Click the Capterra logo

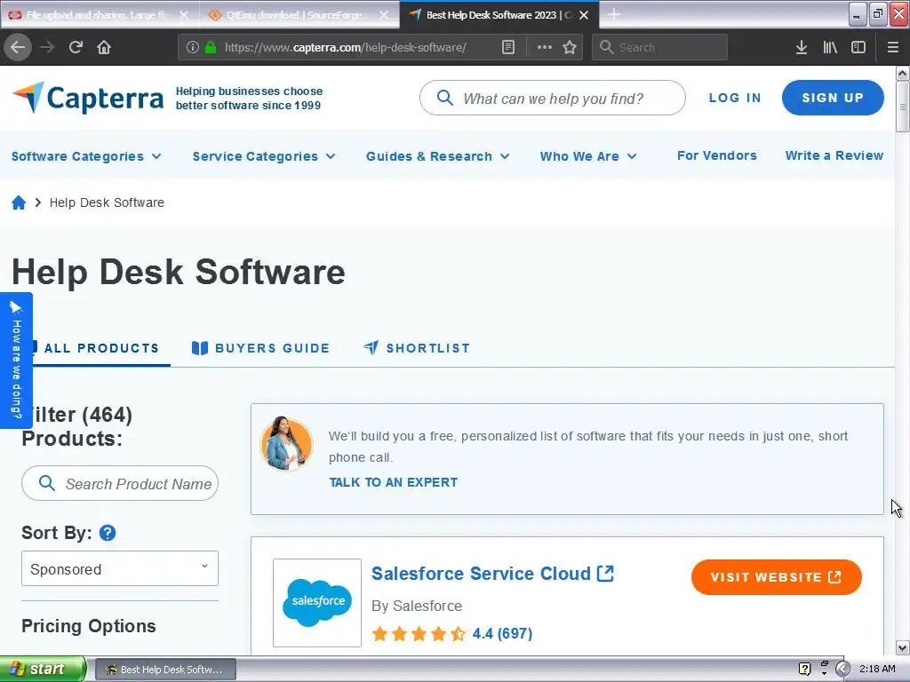(x=88, y=98)
